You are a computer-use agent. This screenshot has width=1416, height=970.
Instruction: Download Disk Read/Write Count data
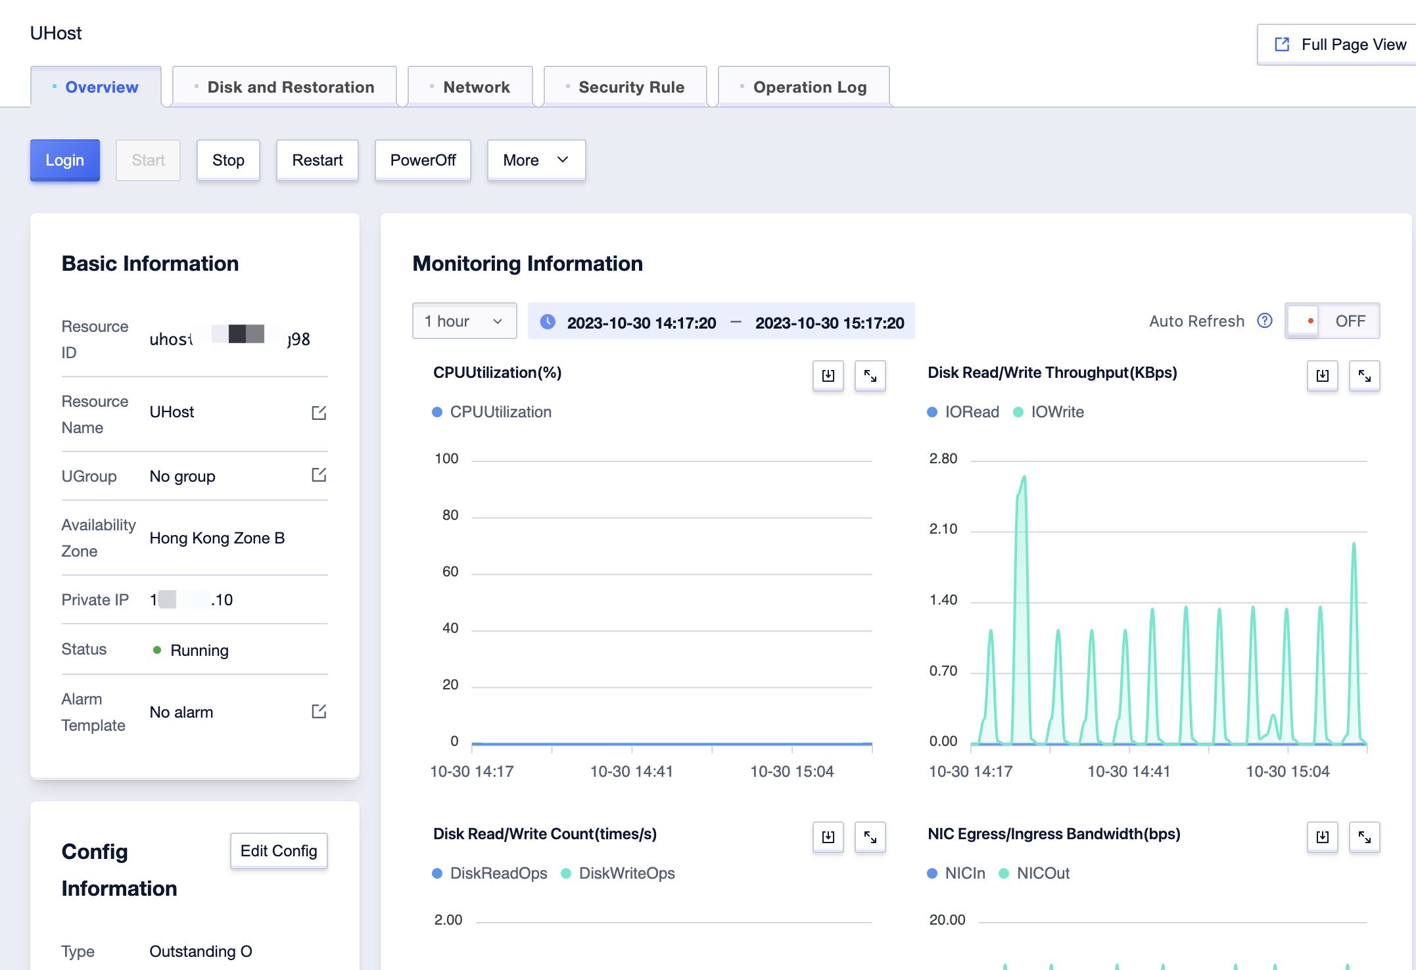(828, 837)
